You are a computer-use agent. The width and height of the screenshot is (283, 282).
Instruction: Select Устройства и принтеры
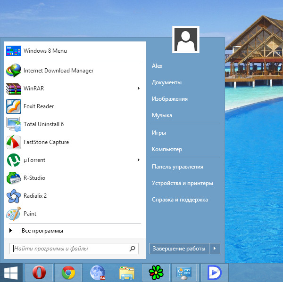pos(182,183)
